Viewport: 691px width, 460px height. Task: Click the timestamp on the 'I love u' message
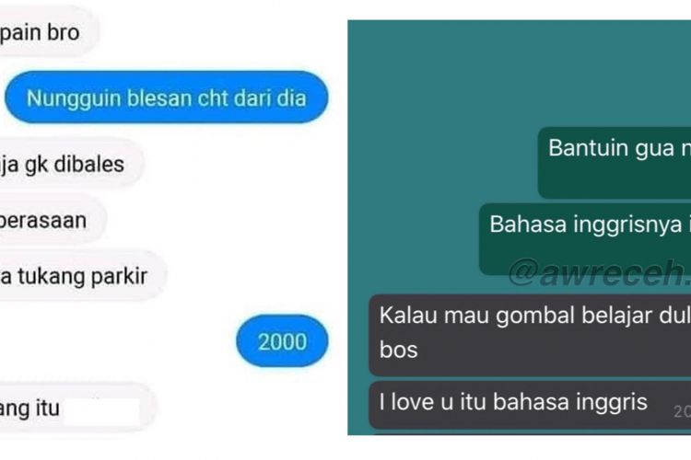point(682,411)
